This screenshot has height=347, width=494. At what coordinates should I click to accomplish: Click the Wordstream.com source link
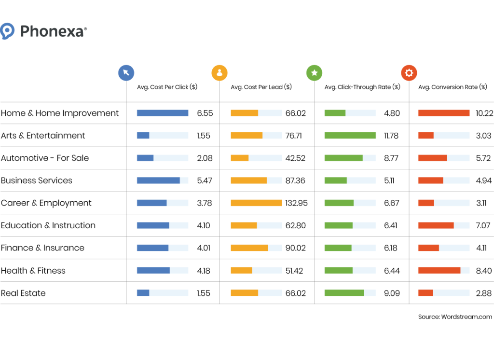pyautogui.click(x=466, y=317)
